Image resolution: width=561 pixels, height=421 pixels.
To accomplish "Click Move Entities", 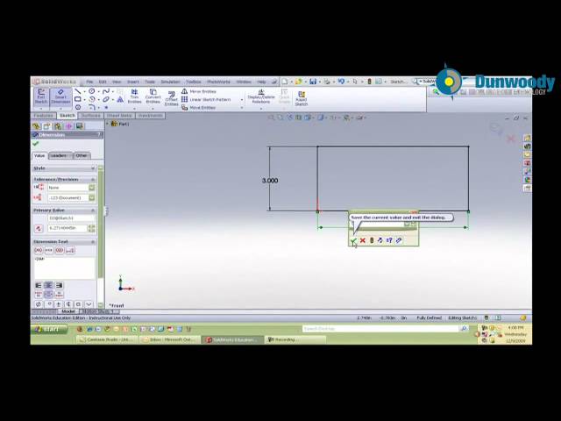I will pos(199,107).
